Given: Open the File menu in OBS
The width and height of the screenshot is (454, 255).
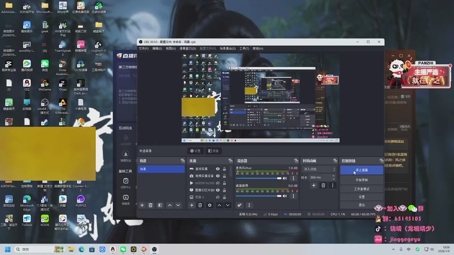Looking at the screenshot, I should 144,49.
